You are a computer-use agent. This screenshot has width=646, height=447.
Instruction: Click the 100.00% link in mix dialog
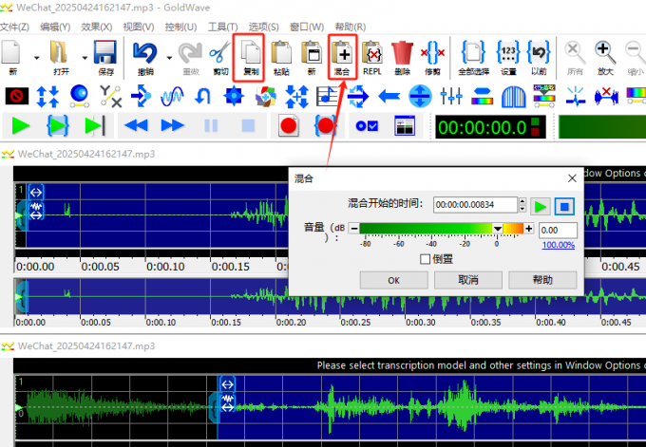(x=559, y=245)
